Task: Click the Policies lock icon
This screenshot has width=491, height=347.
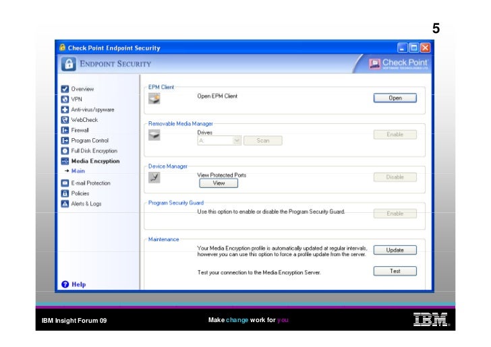Action: point(65,193)
